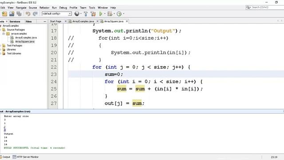Click the out[j] = sum; statement
Screen dimensions: 284x160
pyautogui.click(x=124, y=104)
